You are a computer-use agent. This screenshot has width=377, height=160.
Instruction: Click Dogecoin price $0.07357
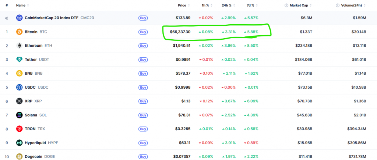point(182,157)
